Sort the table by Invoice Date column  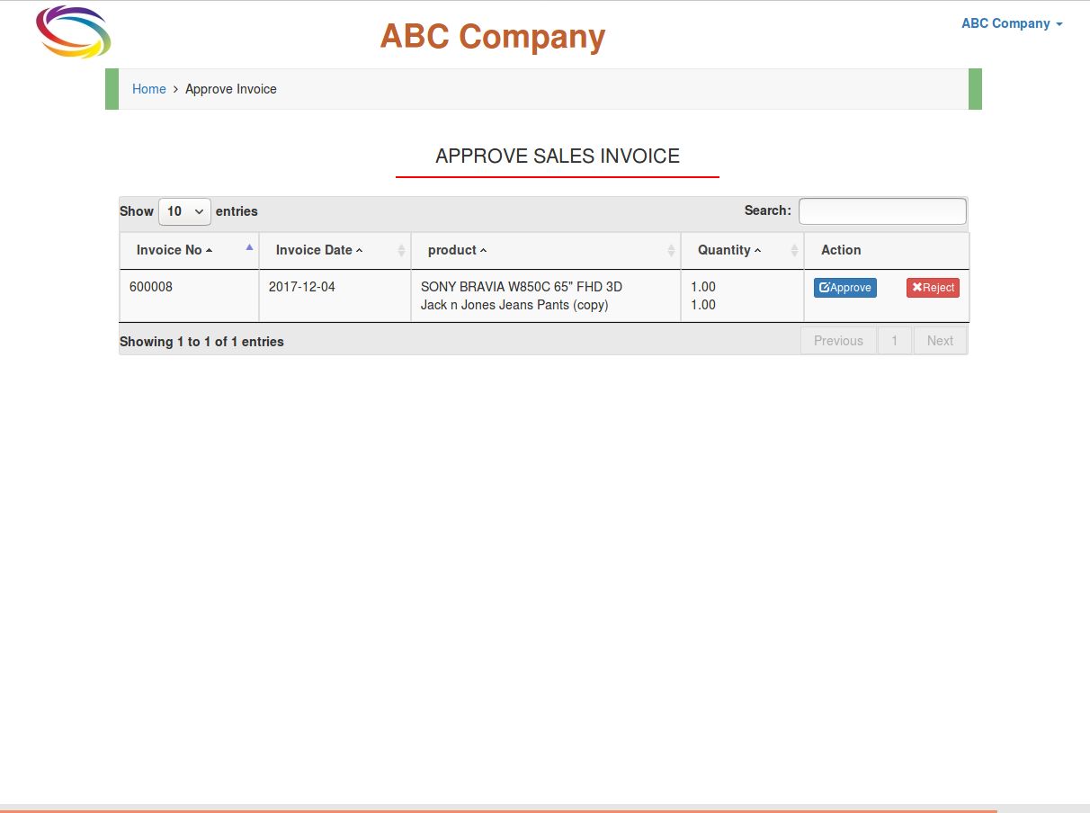click(x=334, y=250)
